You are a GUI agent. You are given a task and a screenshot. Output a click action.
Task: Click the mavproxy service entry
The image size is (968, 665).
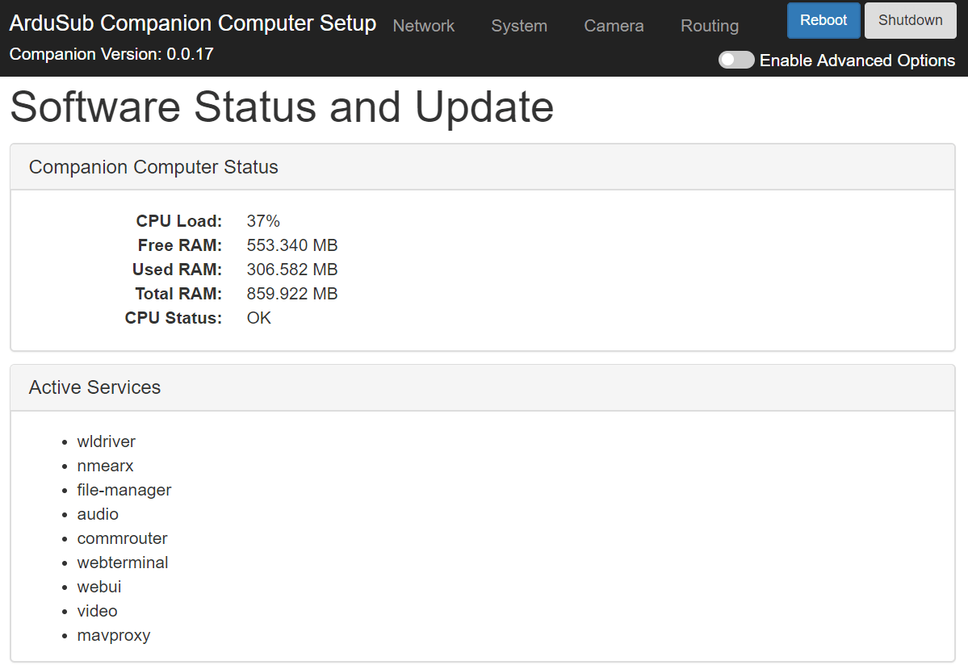click(x=114, y=635)
